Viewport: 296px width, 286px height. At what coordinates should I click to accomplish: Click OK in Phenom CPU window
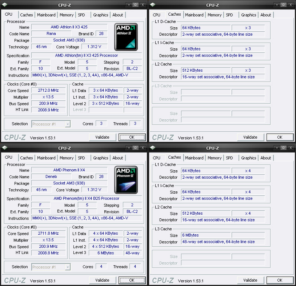[x=132, y=280]
